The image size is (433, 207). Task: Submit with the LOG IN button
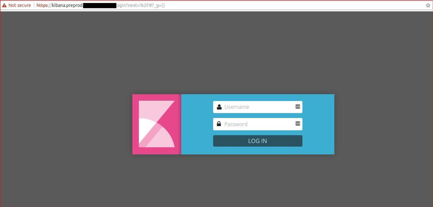tap(258, 141)
